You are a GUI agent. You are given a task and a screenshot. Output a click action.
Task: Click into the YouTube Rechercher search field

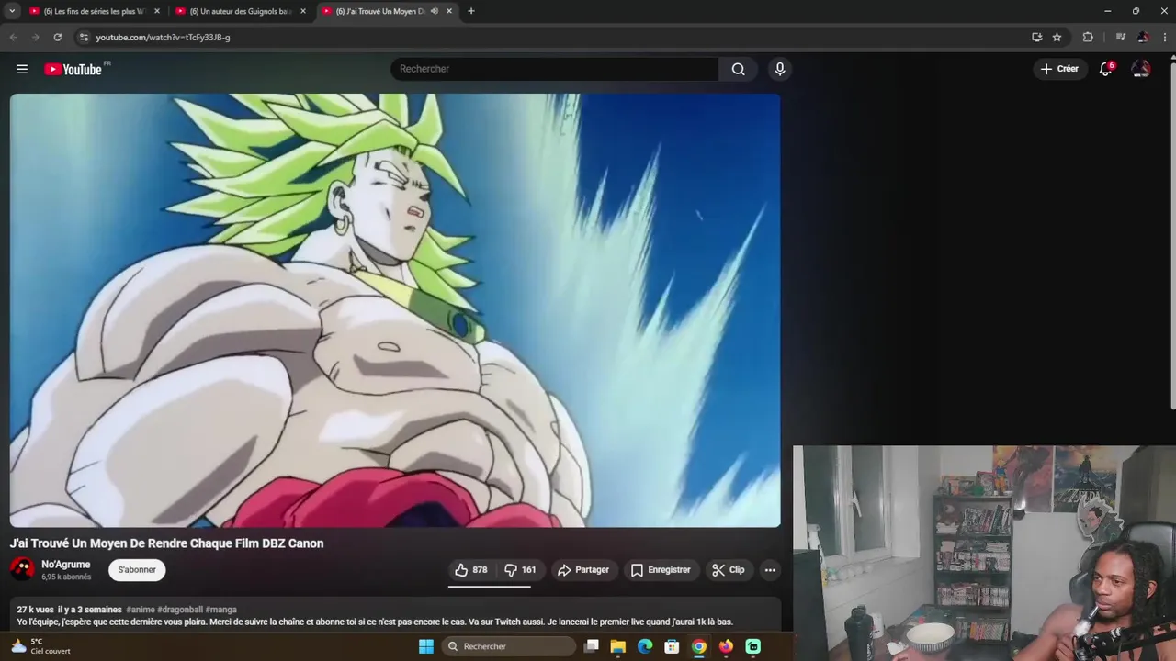[x=556, y=69]
